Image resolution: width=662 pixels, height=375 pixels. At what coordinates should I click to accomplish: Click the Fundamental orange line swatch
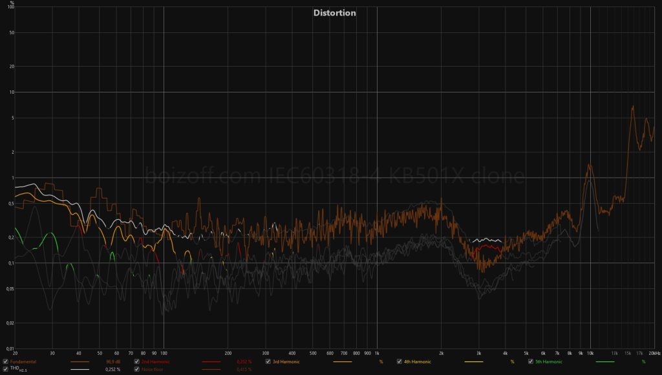[80, 362]
